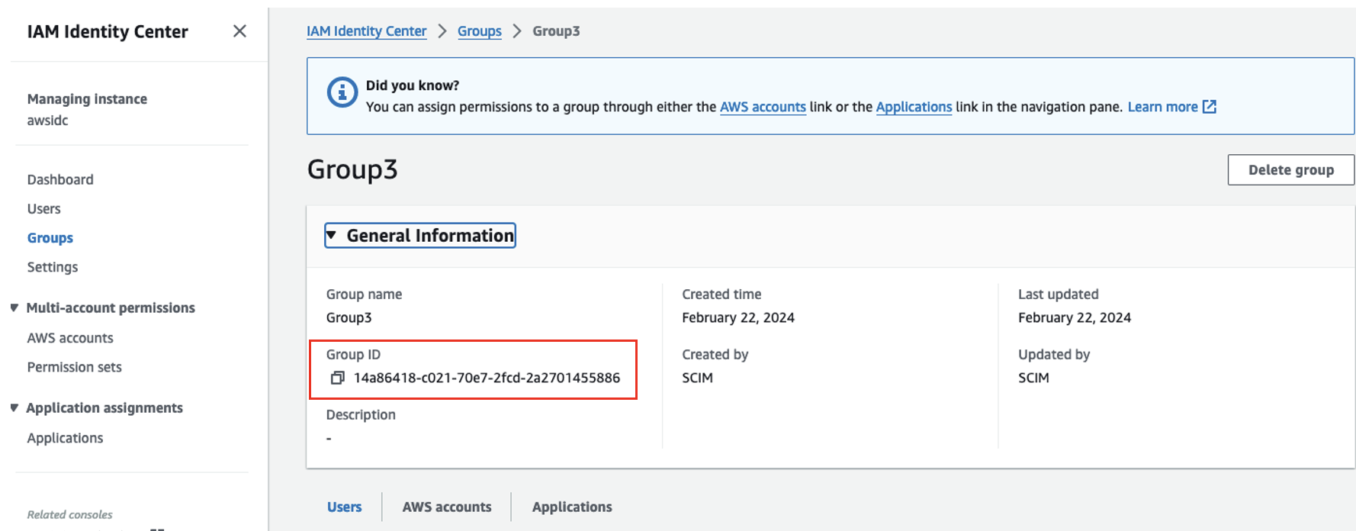The image size is (1356, 531).
Task: Open Settings in the sidebar
Action: pyautogui.click(x=53, y=267)
